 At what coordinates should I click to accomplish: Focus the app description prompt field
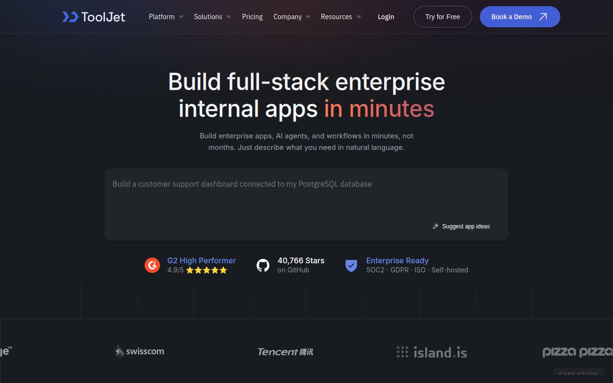(306, 204)
